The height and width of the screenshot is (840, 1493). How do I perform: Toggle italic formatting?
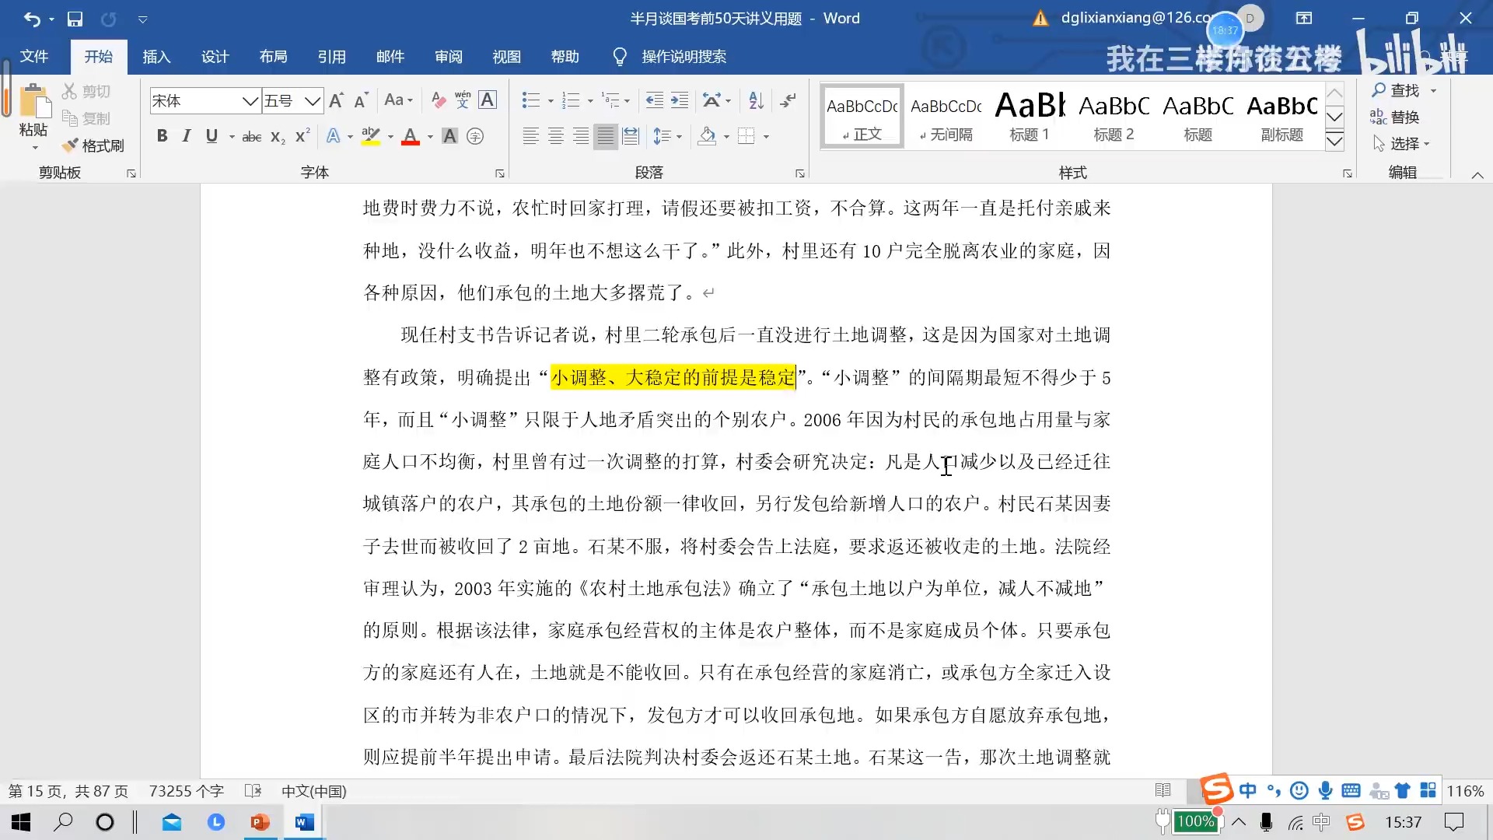[186, 136]
